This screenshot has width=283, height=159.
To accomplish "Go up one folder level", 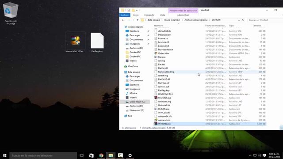I will pyautogui.click(x=138, y=20).
